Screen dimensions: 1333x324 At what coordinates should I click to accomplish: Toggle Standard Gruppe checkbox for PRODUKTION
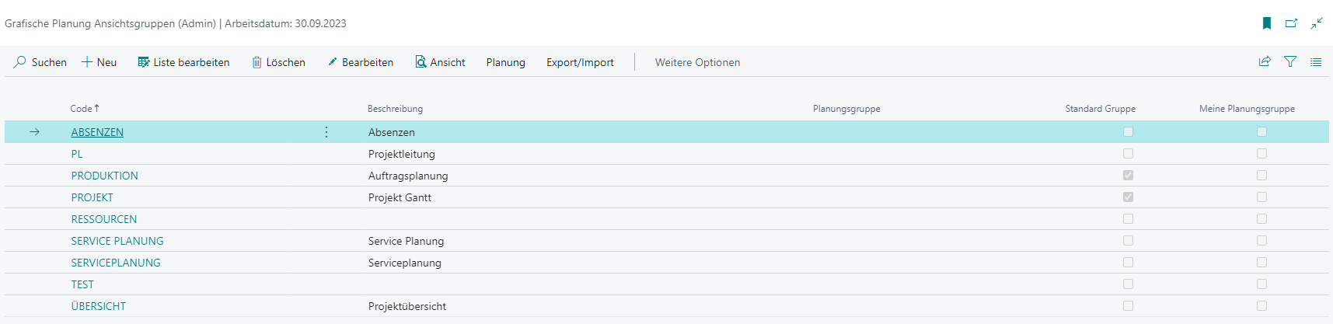click(1128, 176)
